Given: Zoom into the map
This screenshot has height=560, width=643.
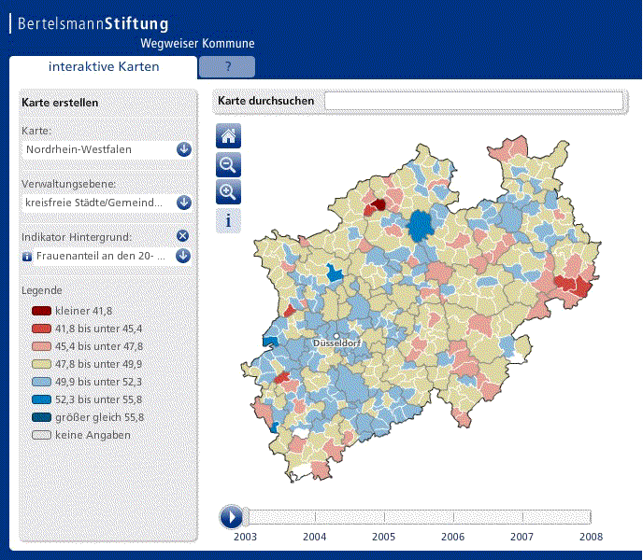Looking at the screenshot, I should pos(228,191).
